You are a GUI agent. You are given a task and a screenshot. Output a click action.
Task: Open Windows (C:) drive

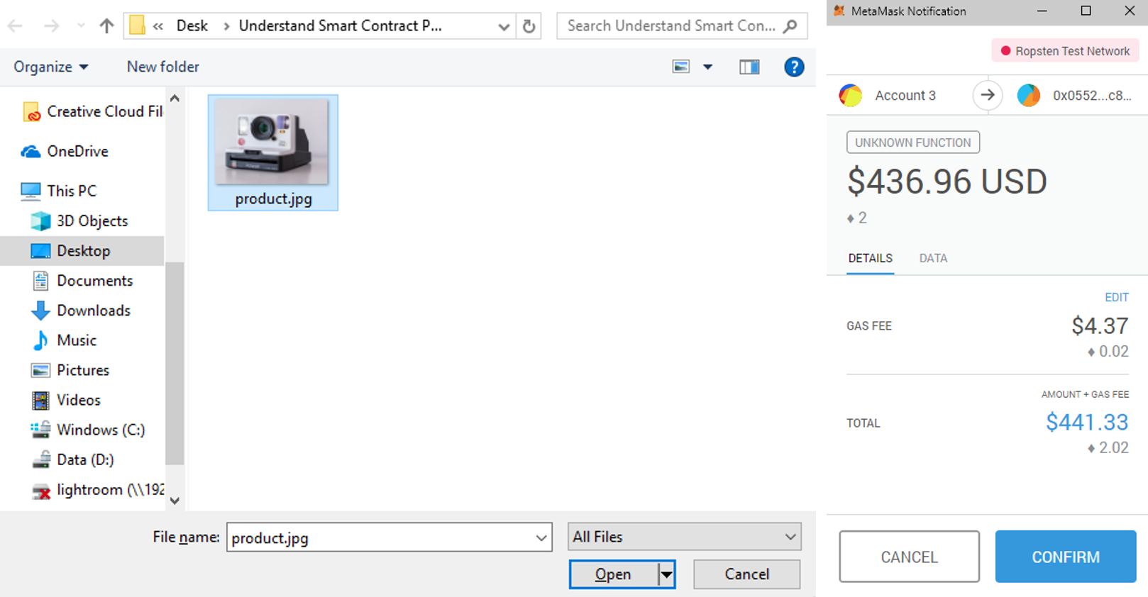coord(87,430)
